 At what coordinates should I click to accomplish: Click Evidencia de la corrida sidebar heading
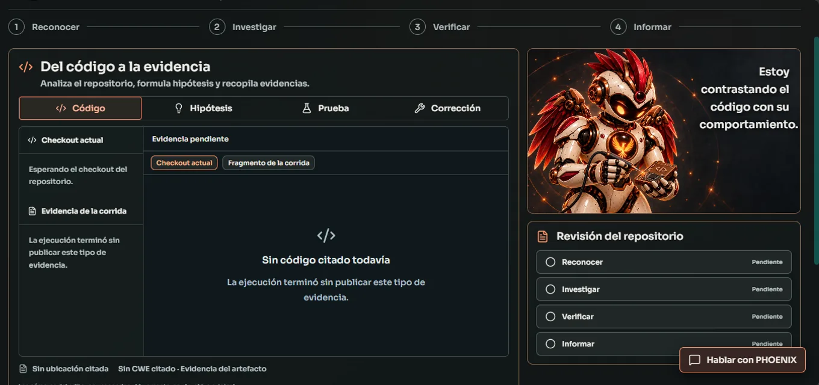click(84, 211)
